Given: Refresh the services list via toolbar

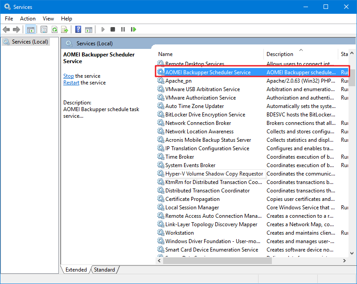Looking at the screenshot, I should [x=54, y=29].
